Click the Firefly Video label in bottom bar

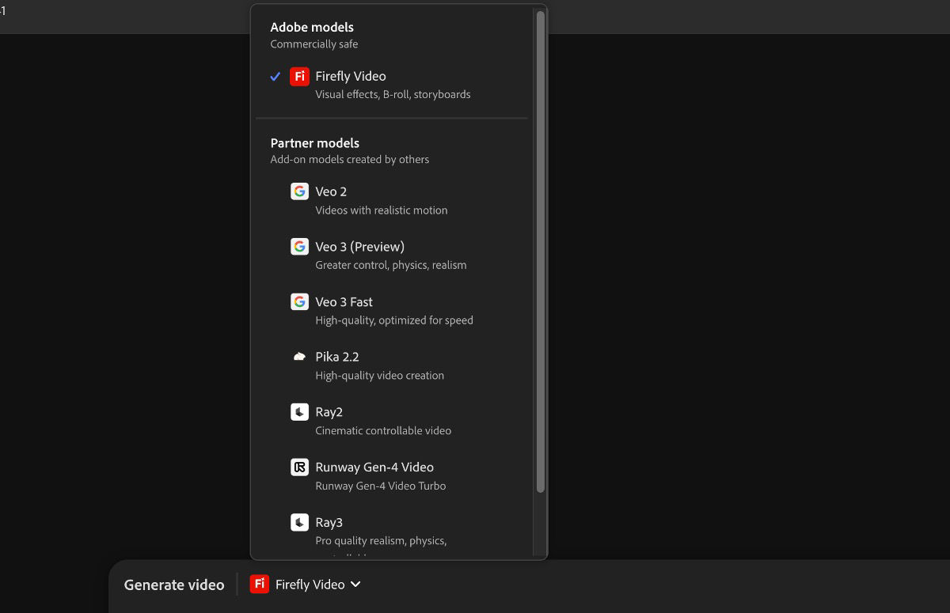tap(310, 585)
